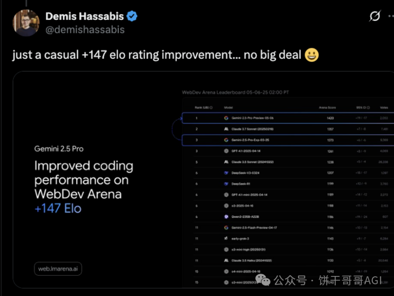Viewport: 394px width, 296px height.
Task: Click info icon next to 95% CI header
Action: 368,108
